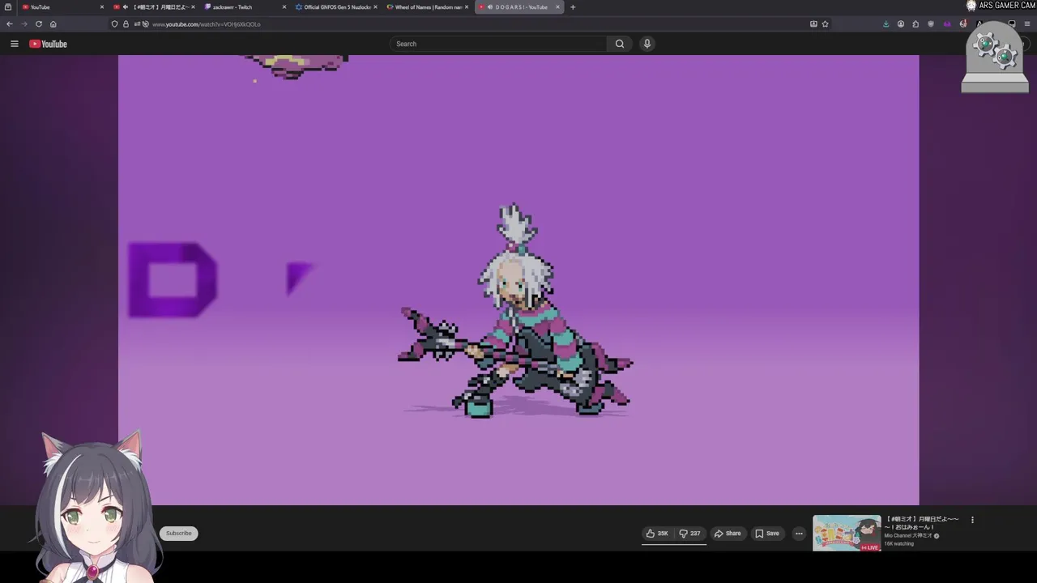The image size is (1037, 583).
Task: Mute audio on the DOGARS! tab speaker icon
Action: pyautogui.click(x=489, y=7)
